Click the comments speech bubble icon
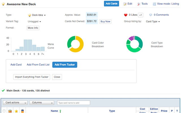The image size is (181, 113). [x=151, y=15]
